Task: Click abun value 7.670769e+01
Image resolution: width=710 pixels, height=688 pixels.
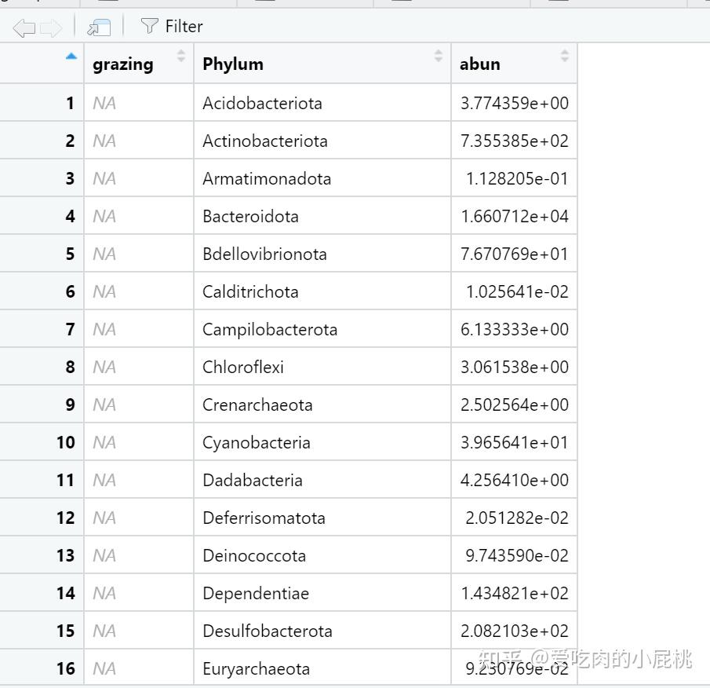Action: (x=515, y=254)
